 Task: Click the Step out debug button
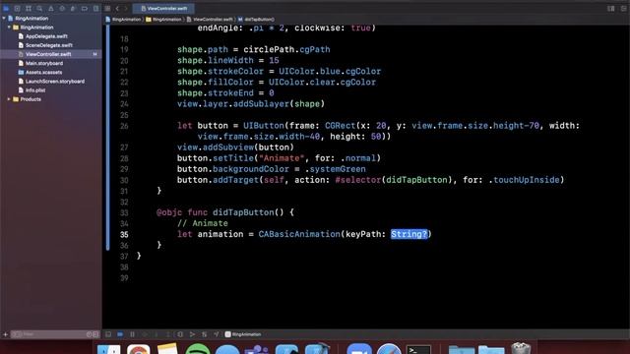168,334
